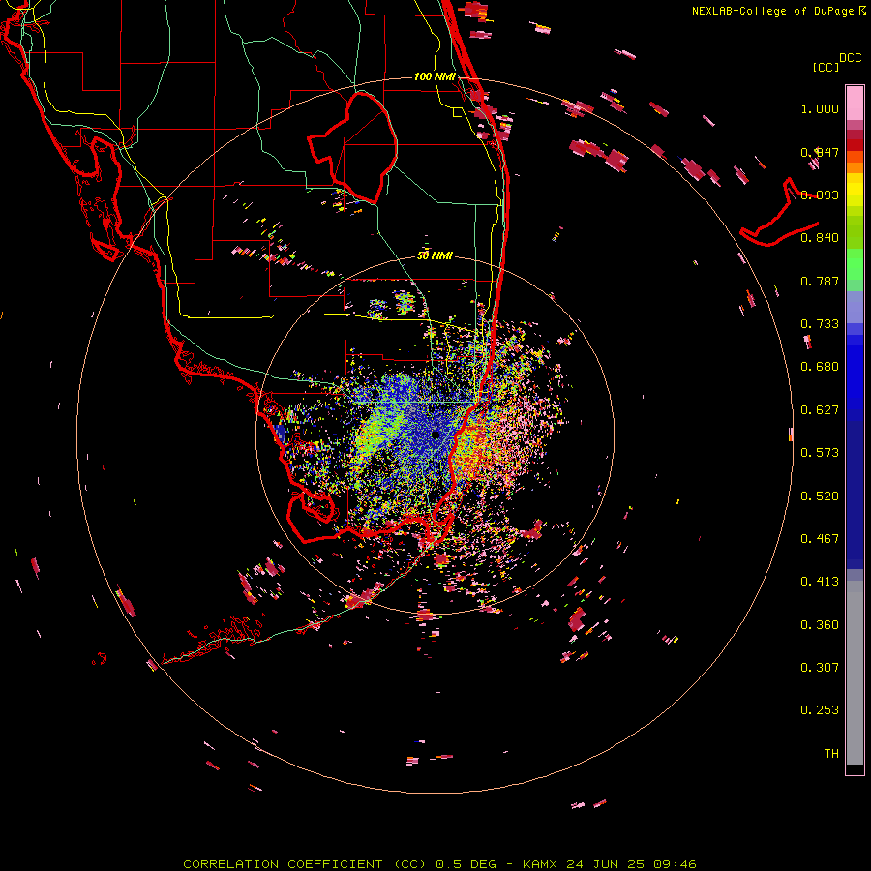Click the yellow segment of the color bar
The height and width of the screenshot is (871, 871).
pyautogui.click(x=855, y=192)
